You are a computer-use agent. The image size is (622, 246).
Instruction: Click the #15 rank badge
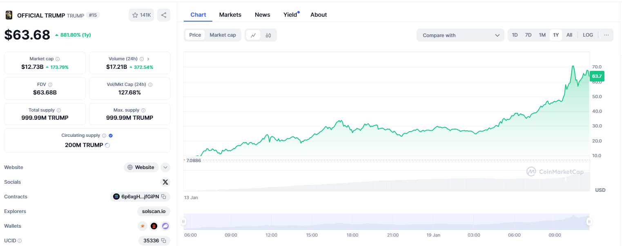pos(93,15)
